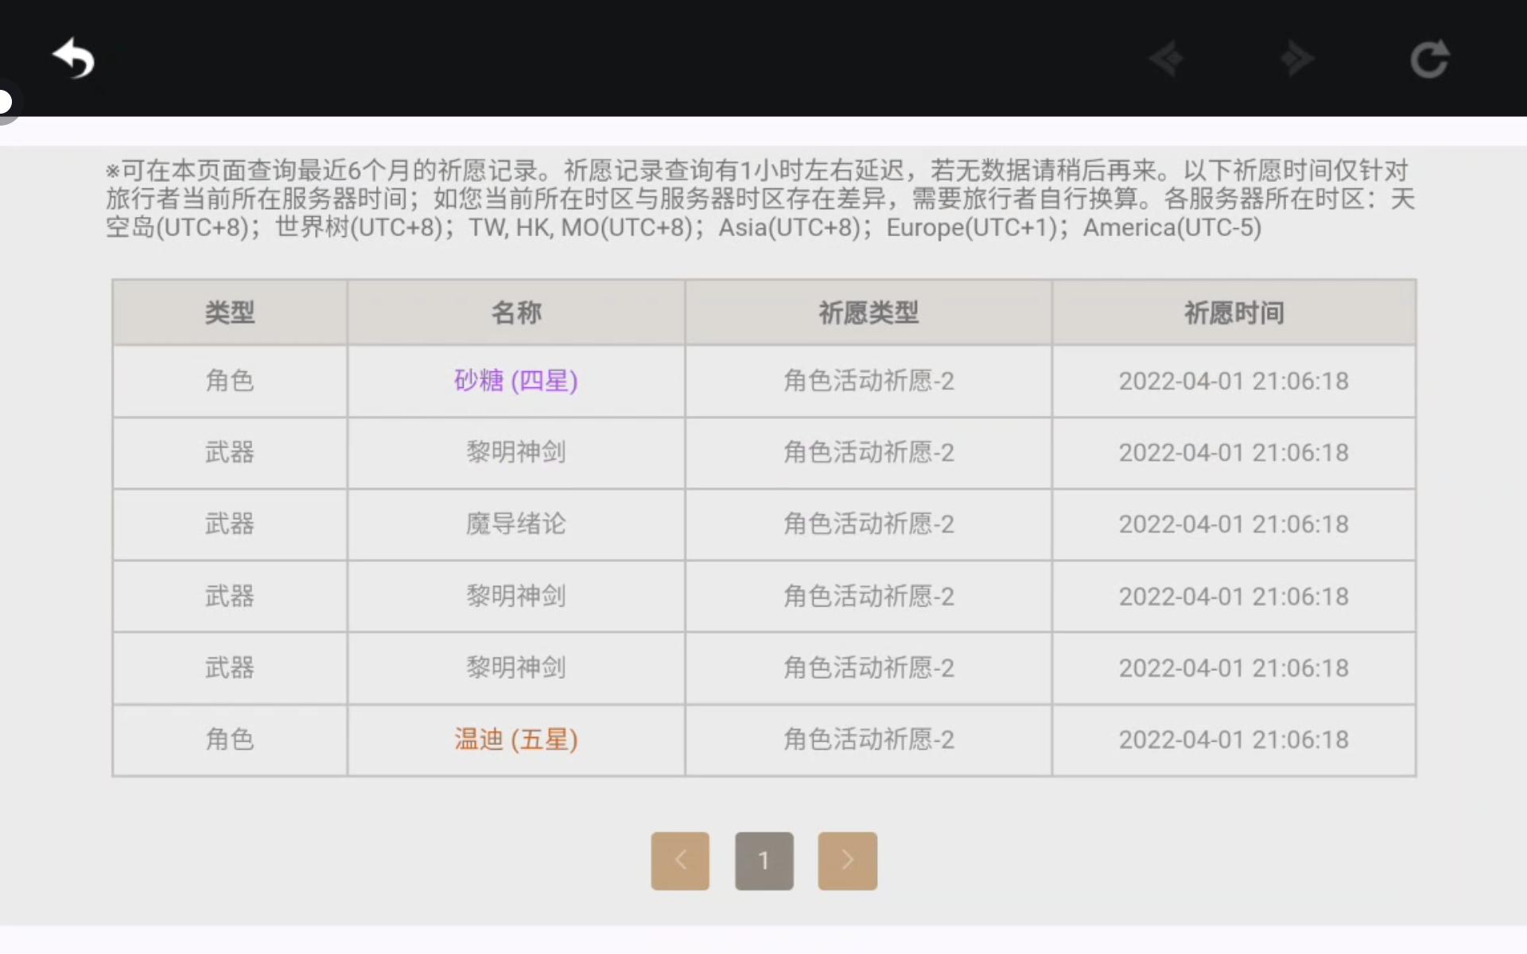Click the 魔导绪论 weapon row name
1527x954 pixels.
tap(515, 524)
